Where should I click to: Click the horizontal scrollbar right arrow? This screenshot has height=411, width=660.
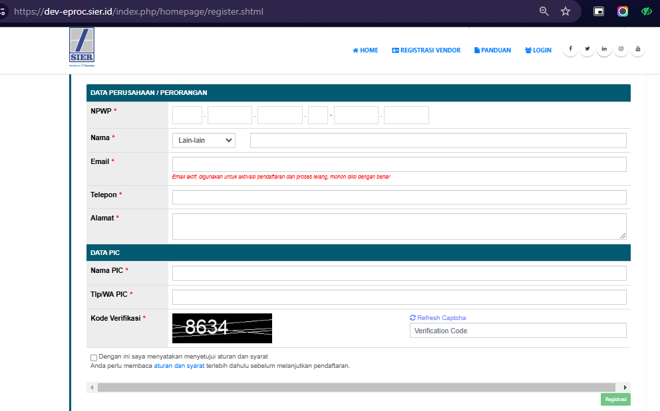point(625,387)
